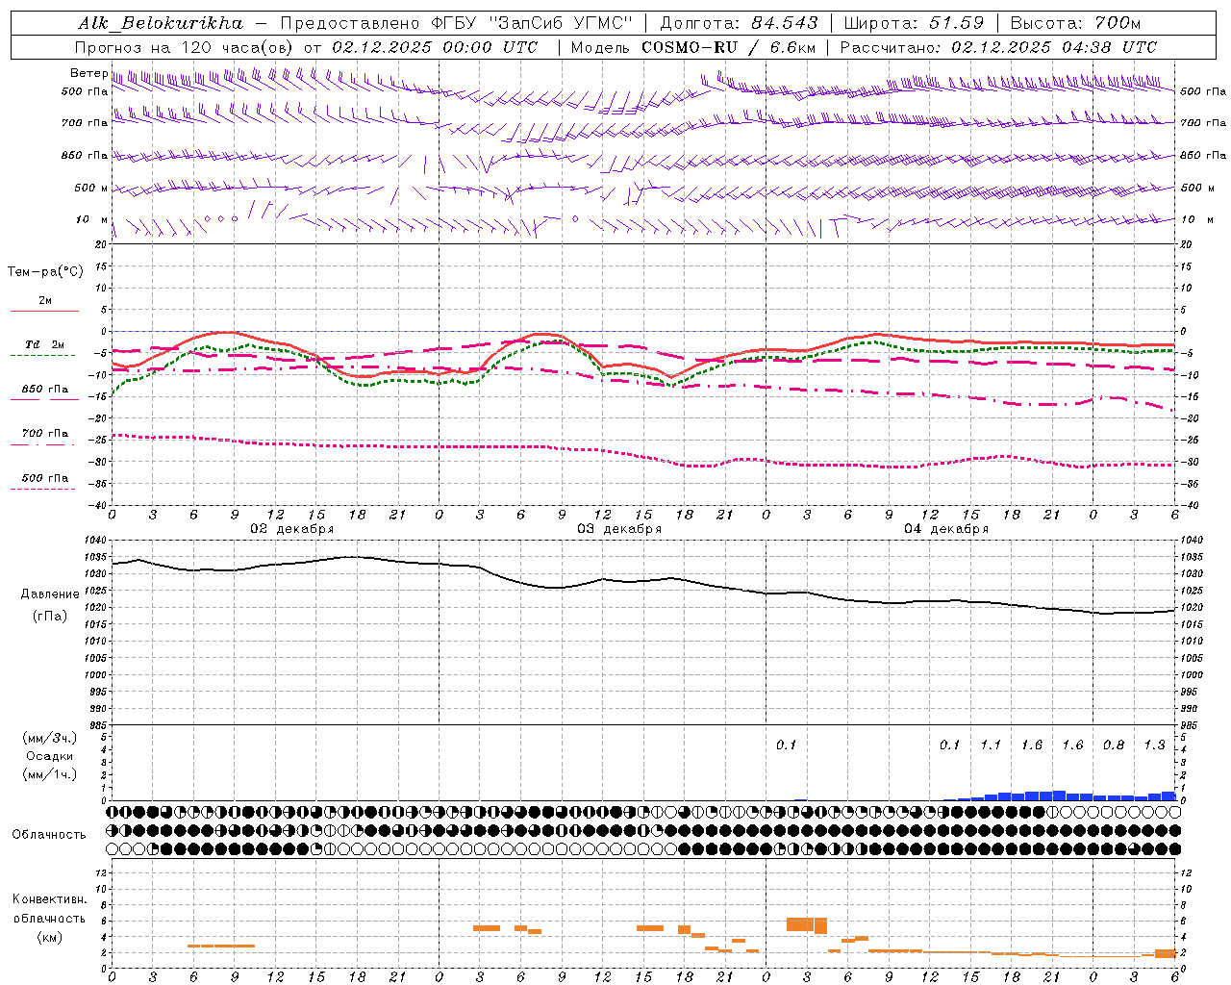Click the Давление panel label
Image resolution: width=1231 pixels, height=985 pixels.
(50, 594)
